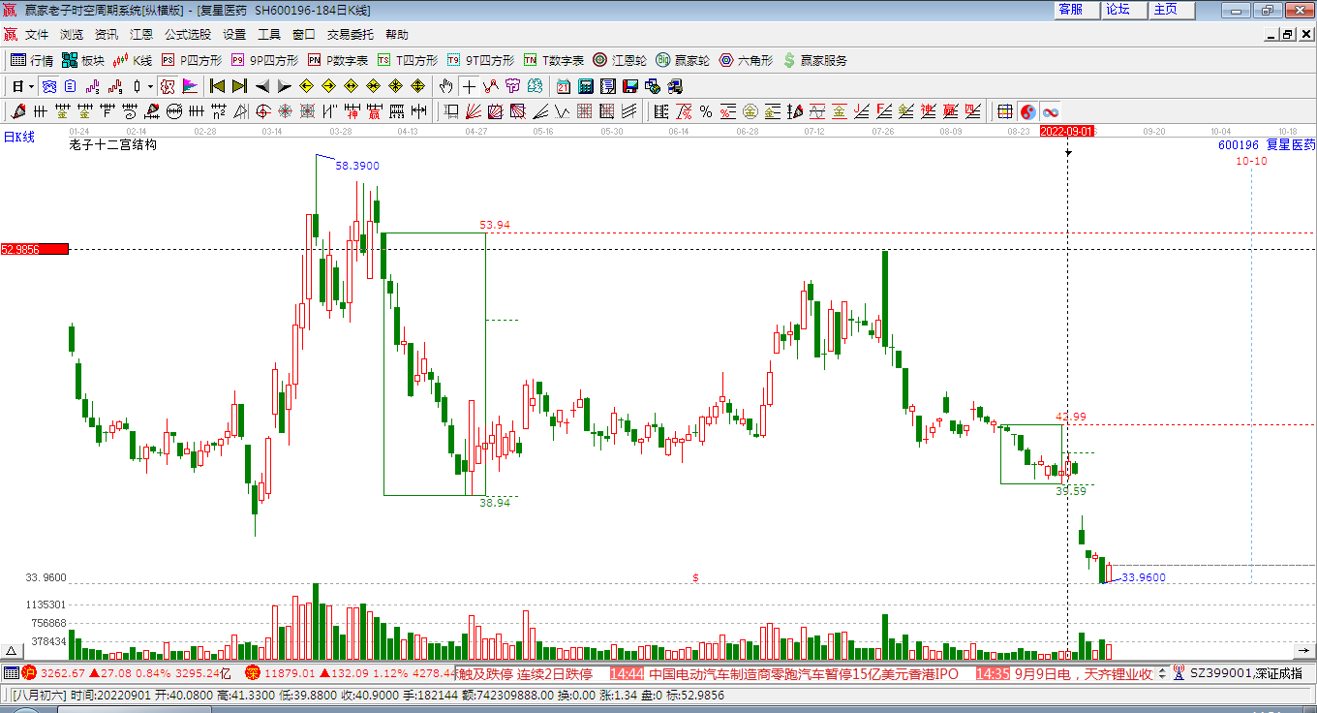Switch to the K线 candlestick chart
The image size is (1317, 713).
(132, 60)
